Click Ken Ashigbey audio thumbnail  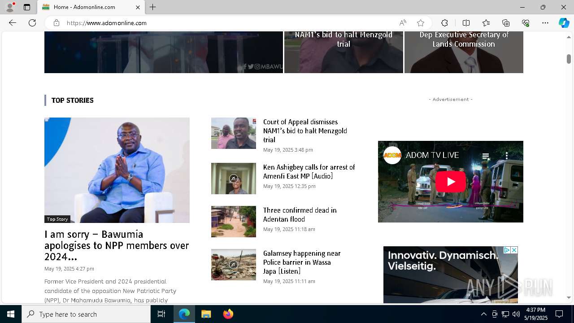[234, 179]
